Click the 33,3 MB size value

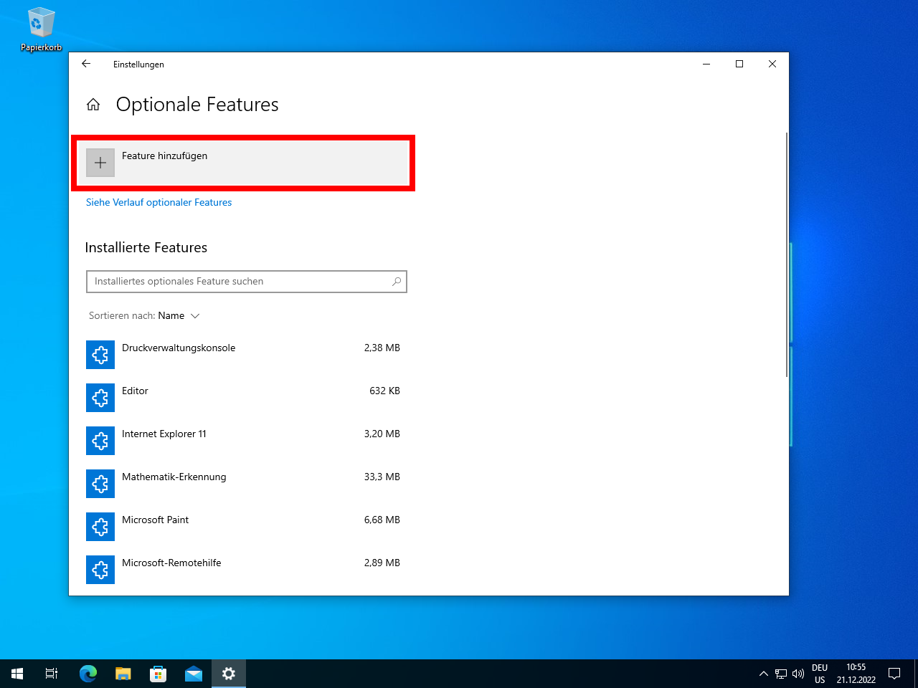pos(382,477)
